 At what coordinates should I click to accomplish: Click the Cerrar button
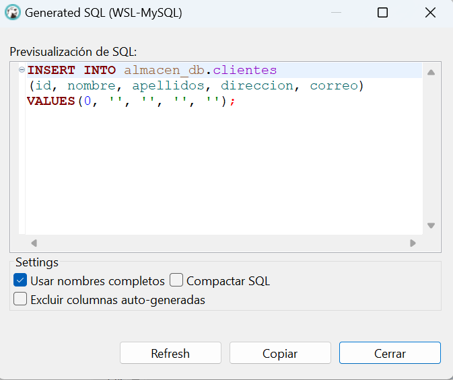point(390,353)
